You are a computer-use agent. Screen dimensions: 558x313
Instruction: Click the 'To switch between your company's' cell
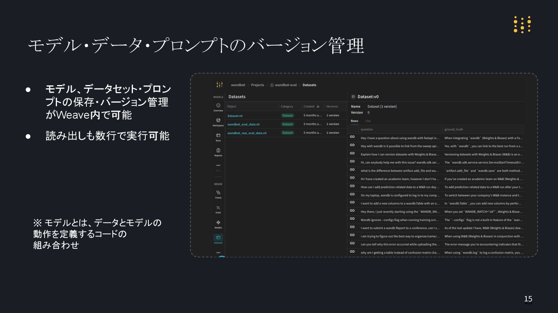[x=484, y=195]
